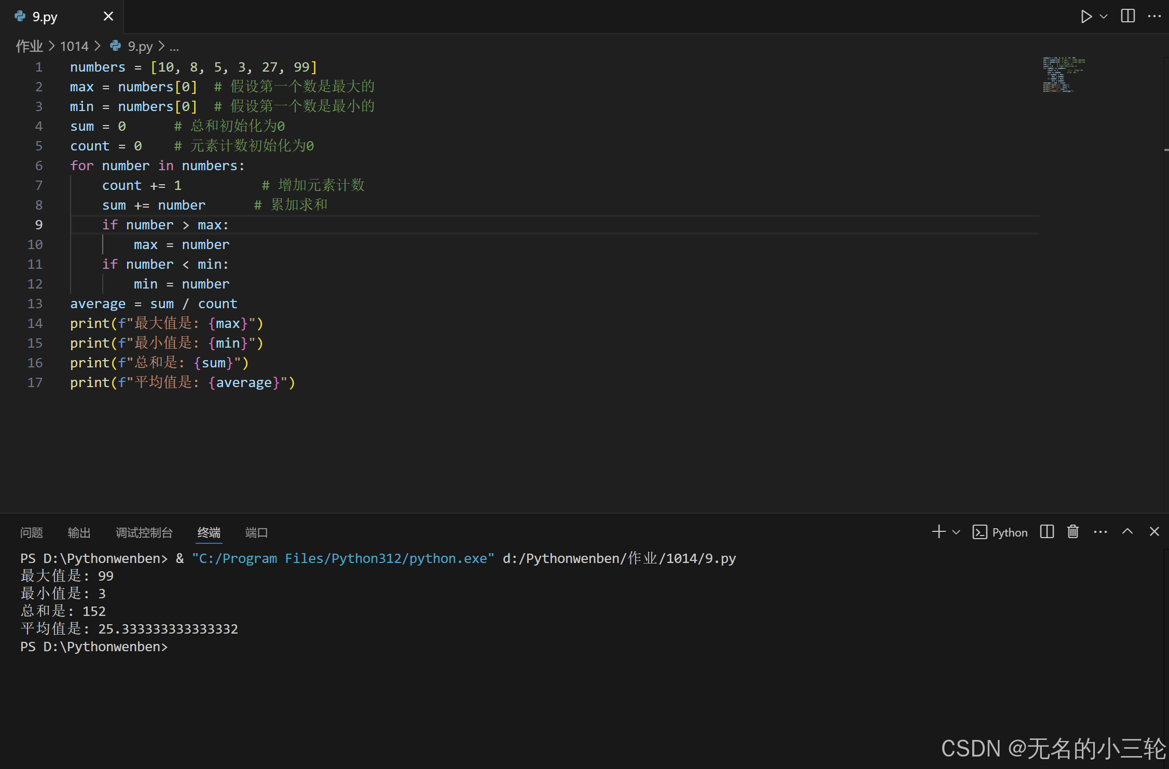Click the 作业 folder breadcrumb

click(x=29, y=47)
